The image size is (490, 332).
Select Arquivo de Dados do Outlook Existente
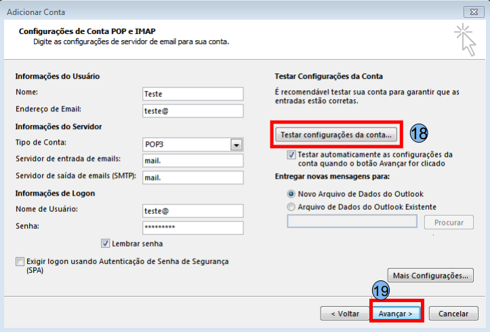pyautogui.click(x=292, y=207)
